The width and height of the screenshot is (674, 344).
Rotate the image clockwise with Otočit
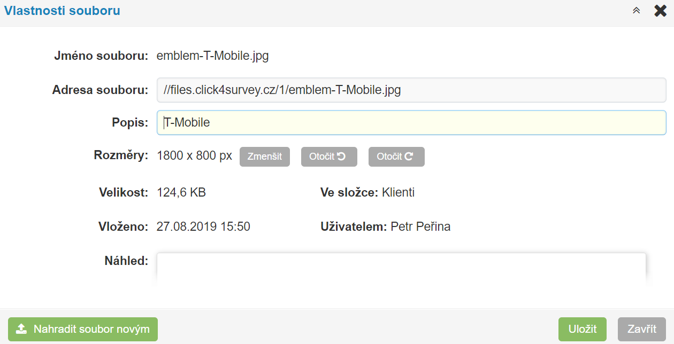tap(396, 157)
